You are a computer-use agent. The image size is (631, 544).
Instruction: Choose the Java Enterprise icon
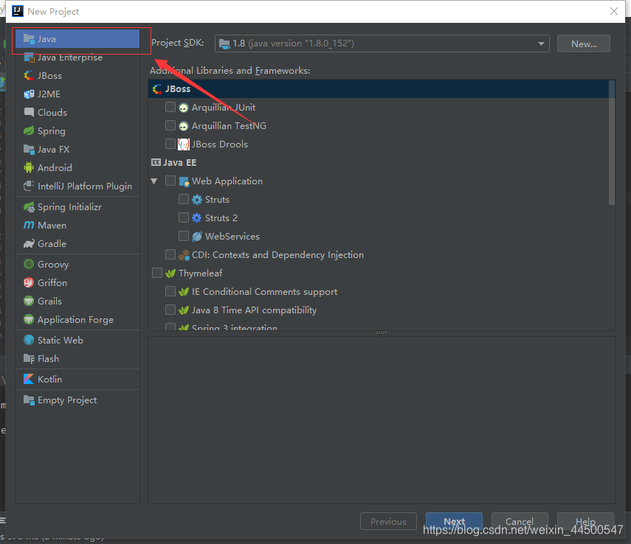(x=29, y=57)
